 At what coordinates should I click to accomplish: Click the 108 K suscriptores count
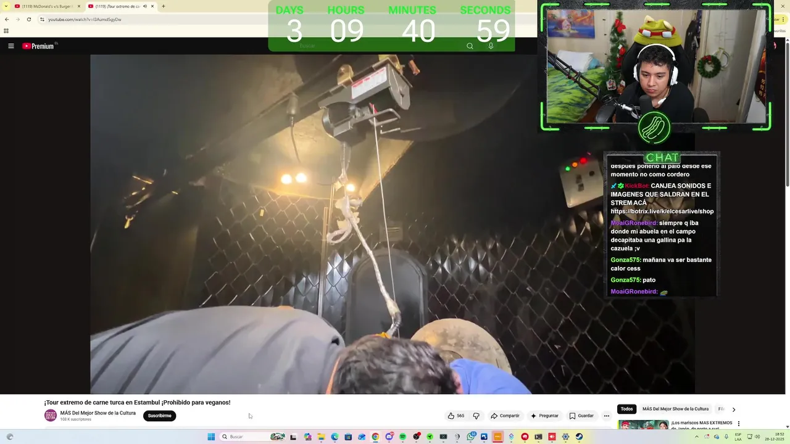click(75, 419)
